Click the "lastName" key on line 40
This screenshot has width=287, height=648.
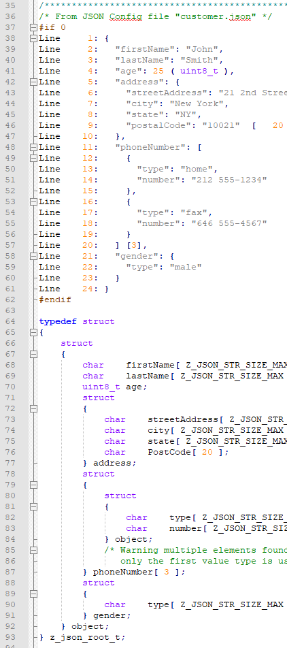[142, 60]
